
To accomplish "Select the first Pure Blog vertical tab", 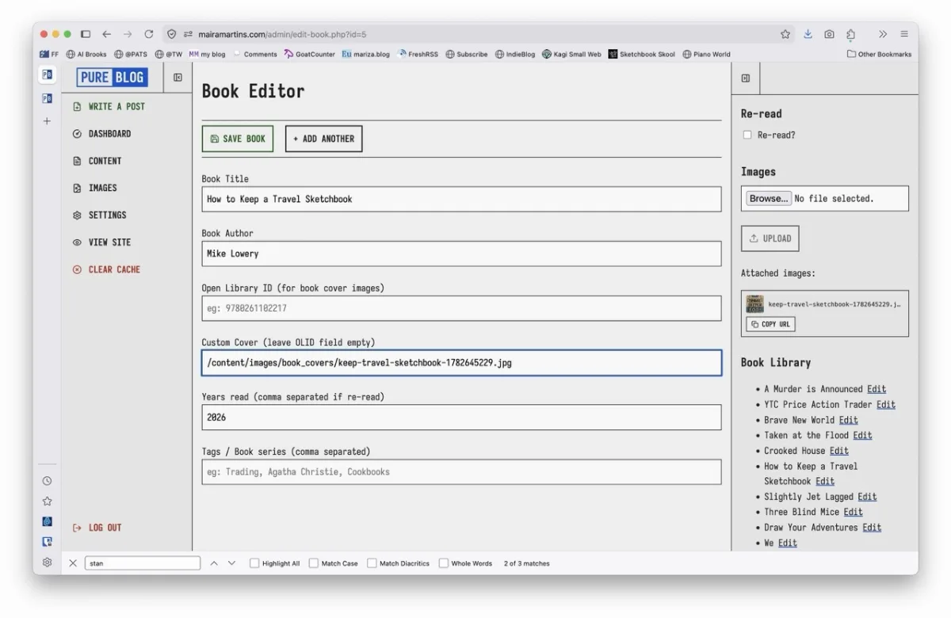I will pyautogui.click(x=47, y=74).
